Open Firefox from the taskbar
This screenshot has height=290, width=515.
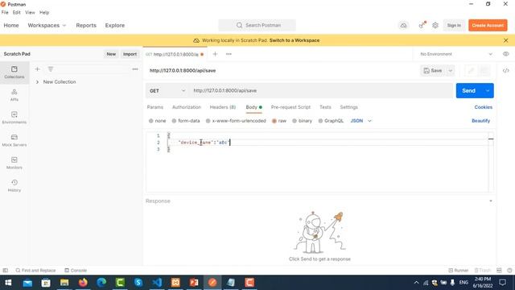point(83,283)
